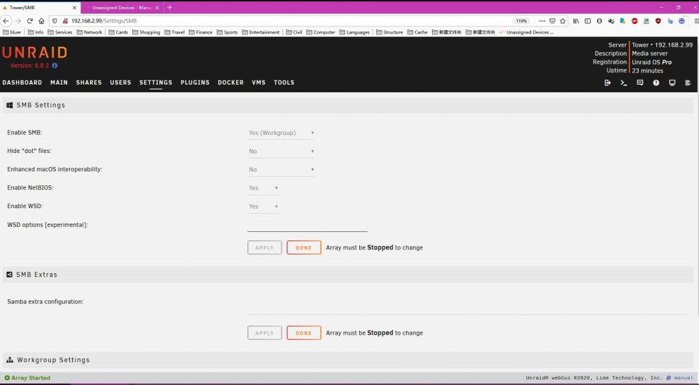
Task: Close the Tower/SMB browser tab
Action: click(75, 8)
